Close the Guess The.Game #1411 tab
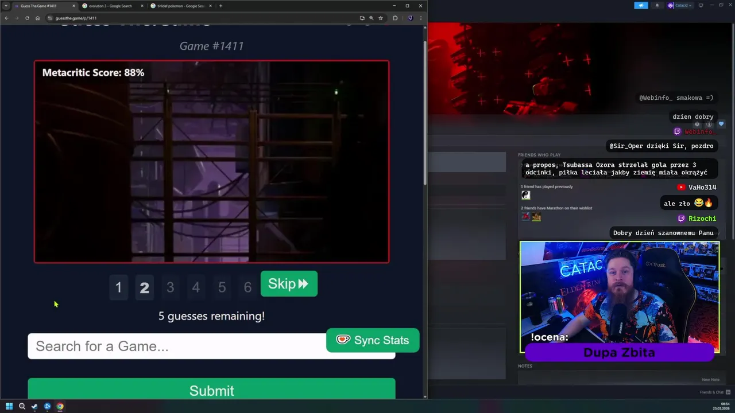 point(73,6)
